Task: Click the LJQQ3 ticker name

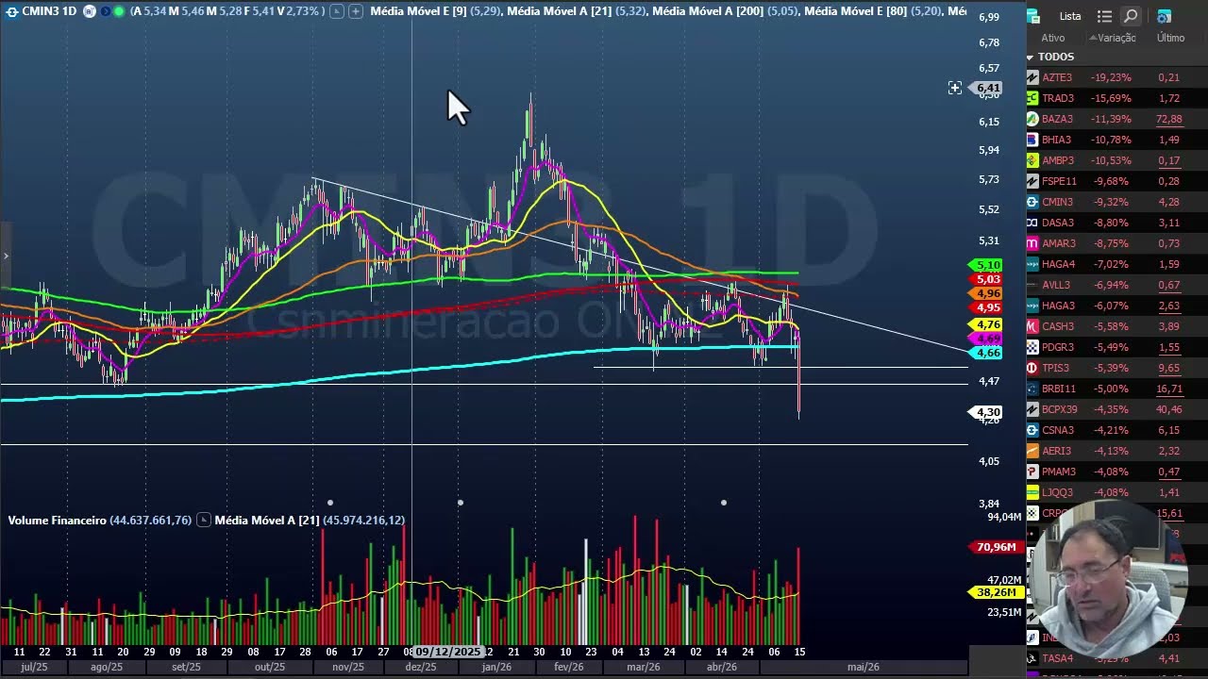Action: tap(1058, 492)
